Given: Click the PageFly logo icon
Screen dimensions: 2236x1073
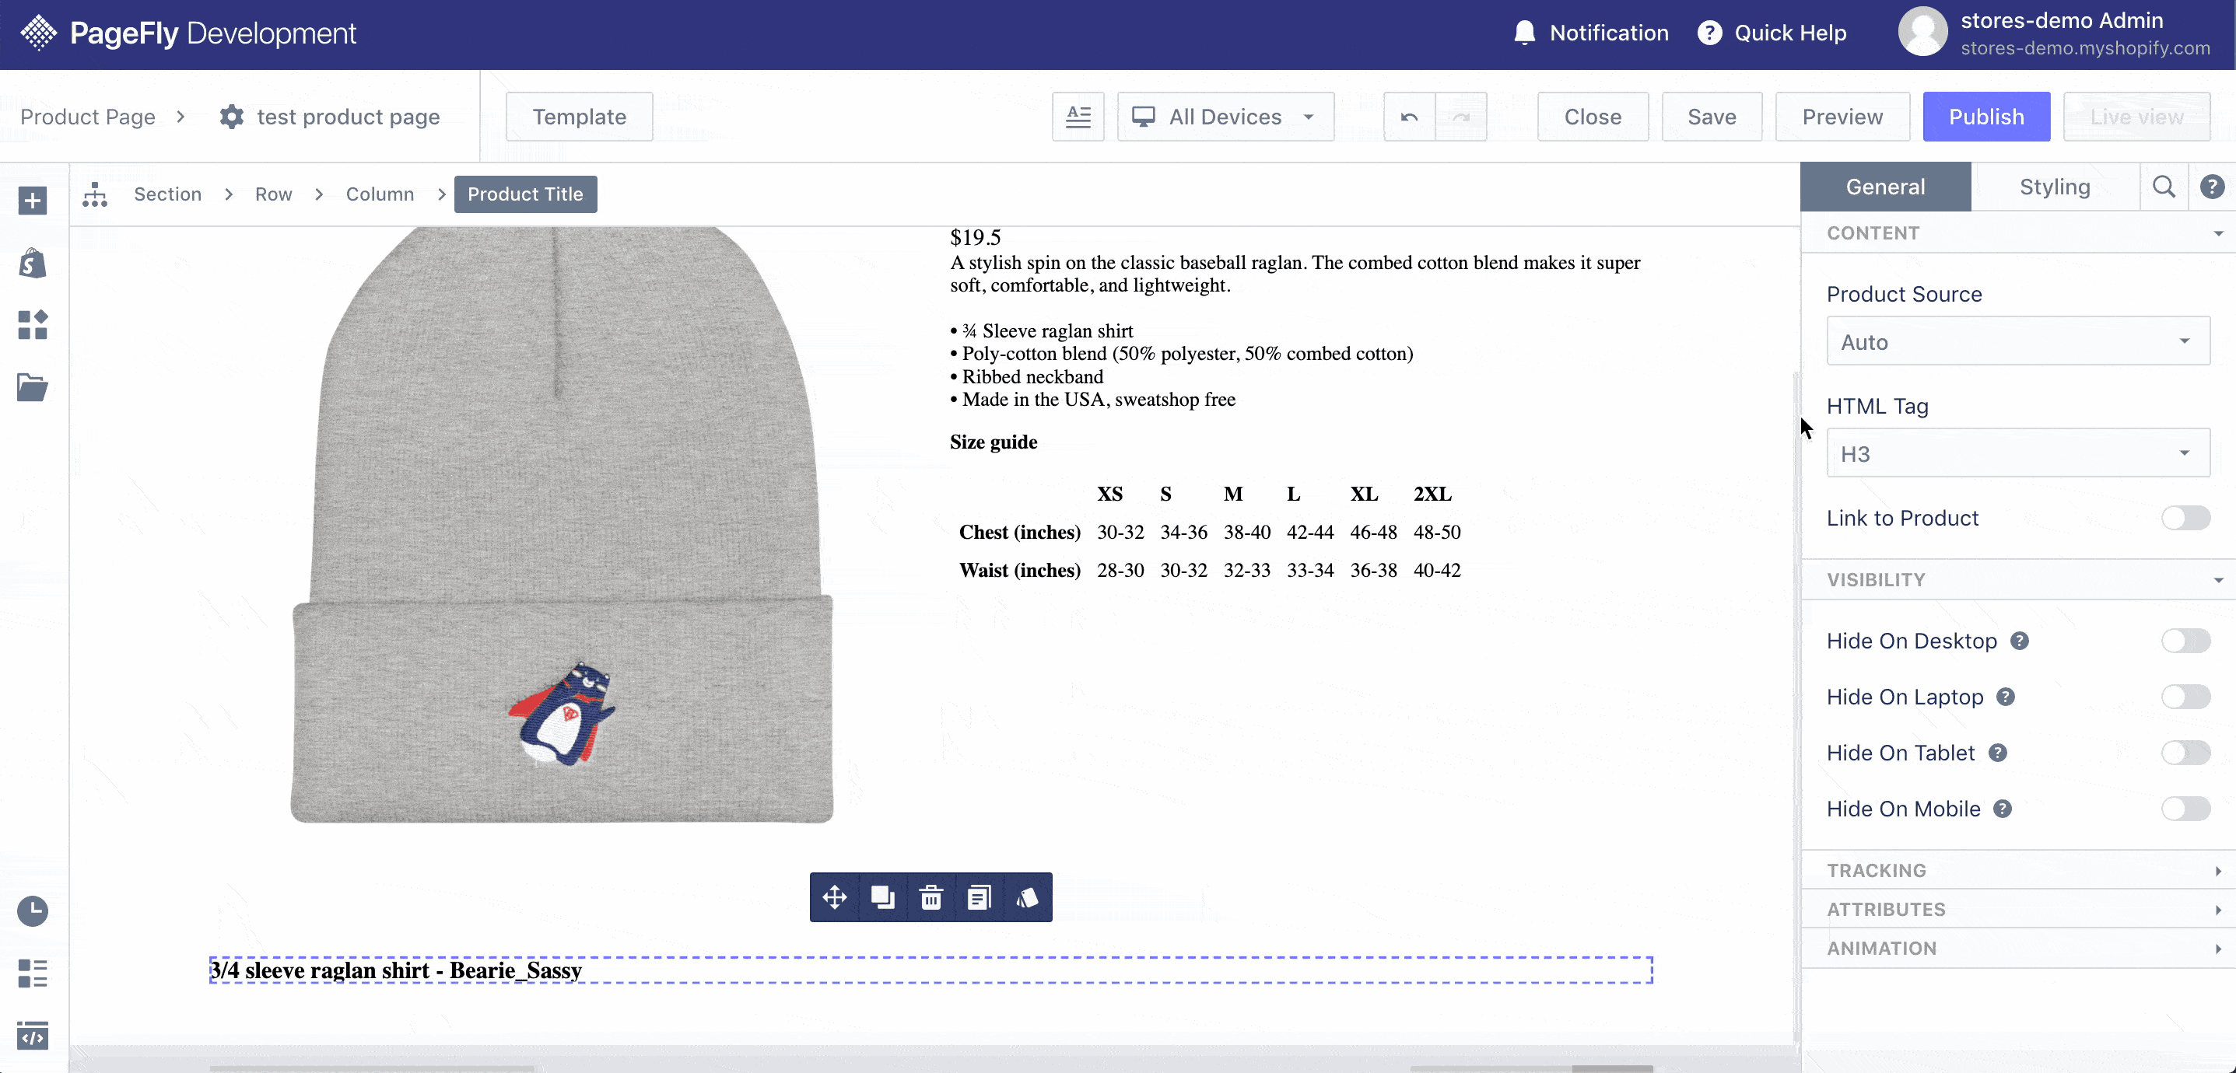Looking at the screenshot, I should [38, 33].
